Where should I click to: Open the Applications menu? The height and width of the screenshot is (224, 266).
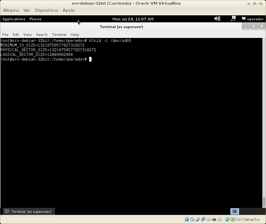click(14, 19)
